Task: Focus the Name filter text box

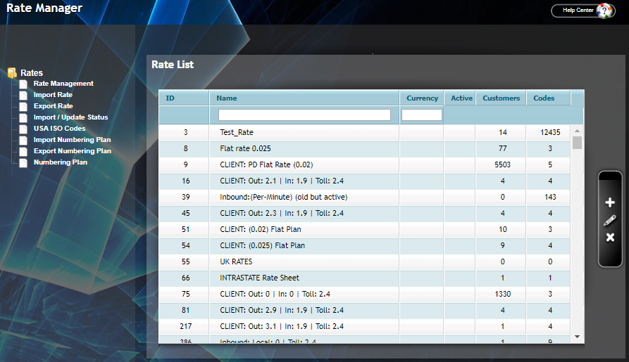Action: [x=304, y=115]
